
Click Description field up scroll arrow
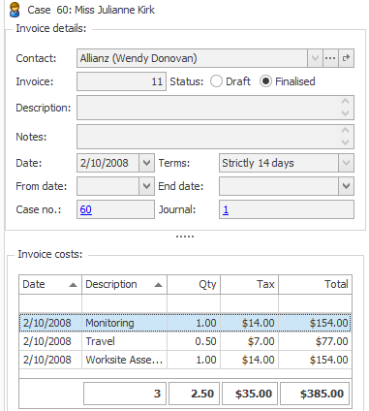[x=345, y=102]
